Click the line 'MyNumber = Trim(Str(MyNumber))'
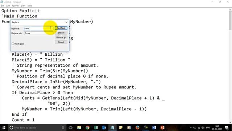232x131 pixels. click(50, 71)
